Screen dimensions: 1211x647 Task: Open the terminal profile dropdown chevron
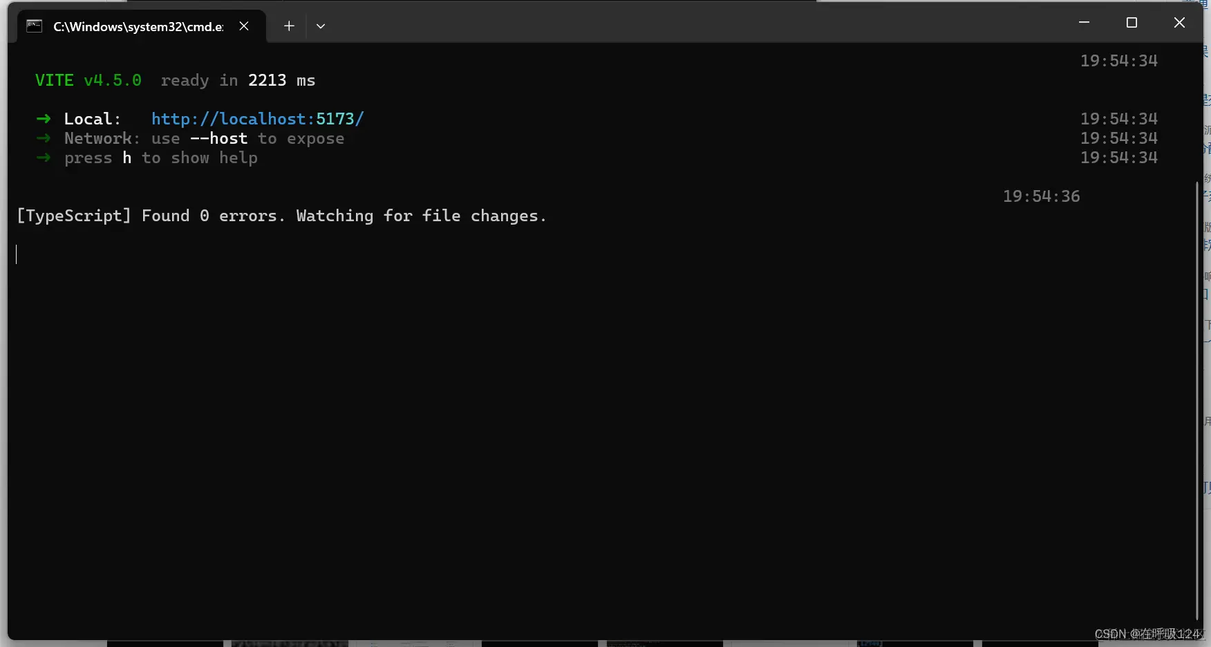click(321, 26)
